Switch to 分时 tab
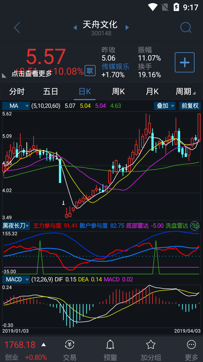Image resolution: width=203 pixels, height=362 pixels. (x=17, y=92)
